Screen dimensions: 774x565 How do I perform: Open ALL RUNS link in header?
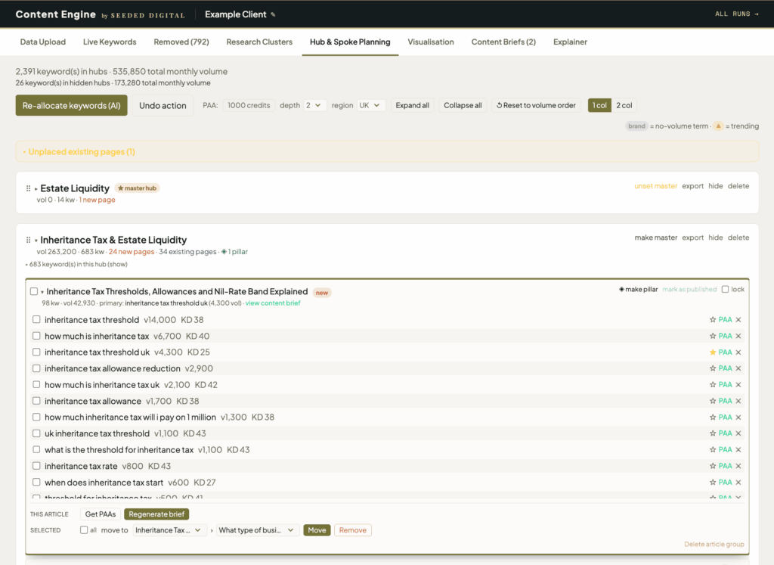tap(736, 14)
